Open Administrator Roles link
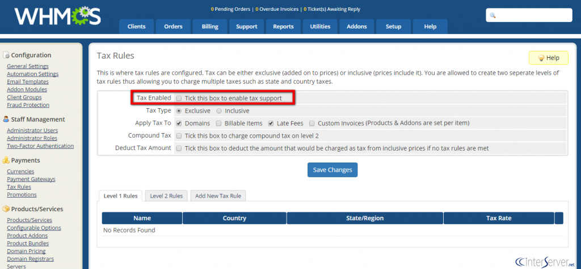 (32, 138)
